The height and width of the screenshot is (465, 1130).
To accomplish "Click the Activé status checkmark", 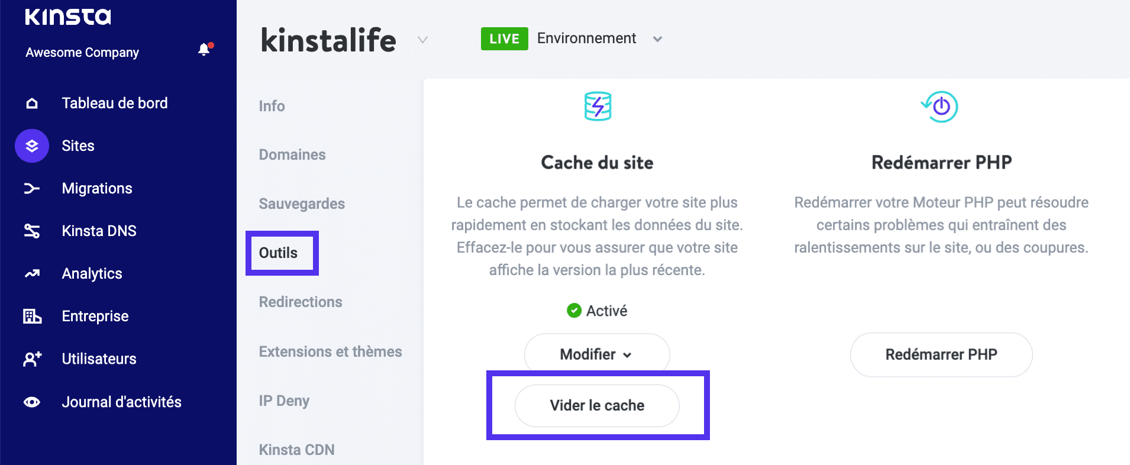I will point(574,310).
